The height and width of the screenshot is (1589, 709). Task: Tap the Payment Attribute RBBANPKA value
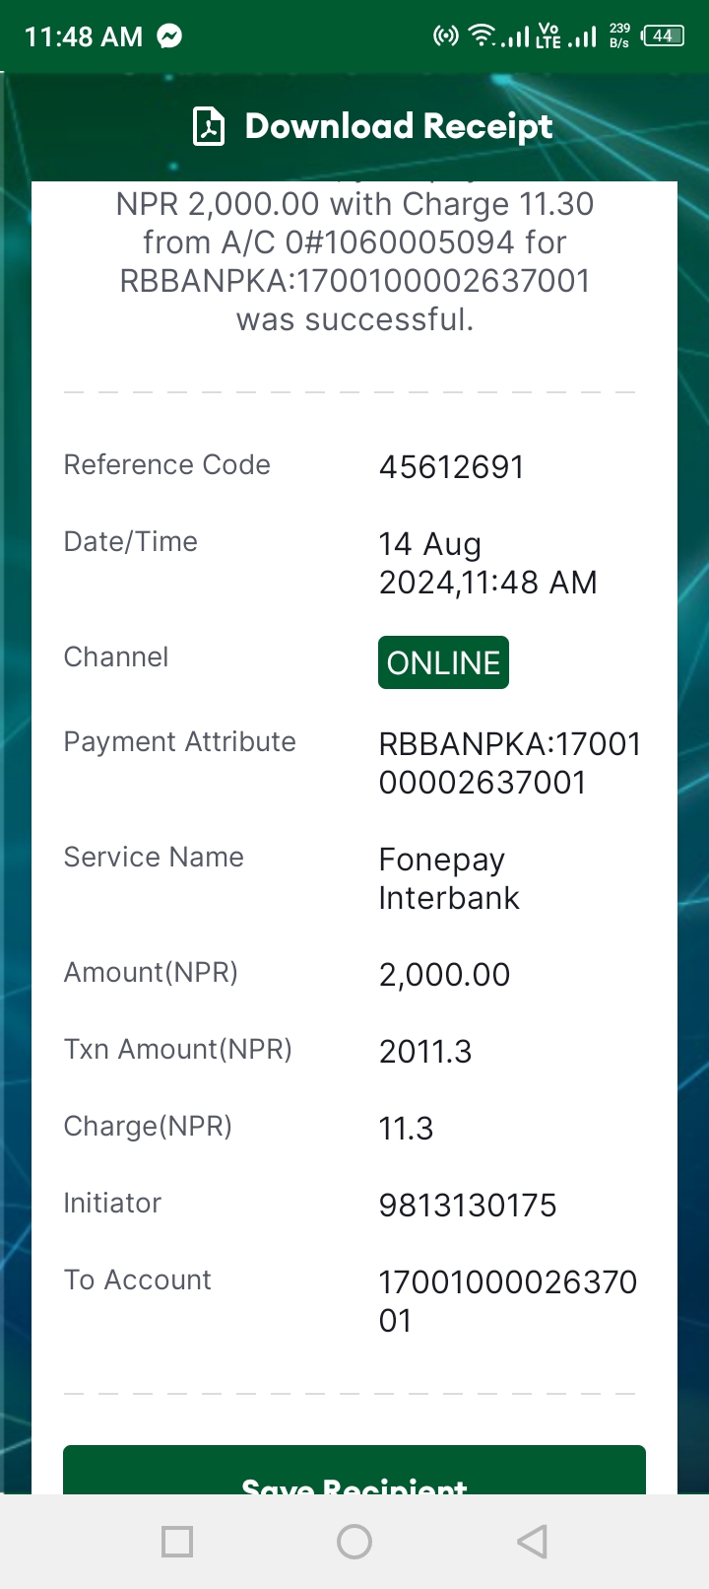[x=510, y=763]
